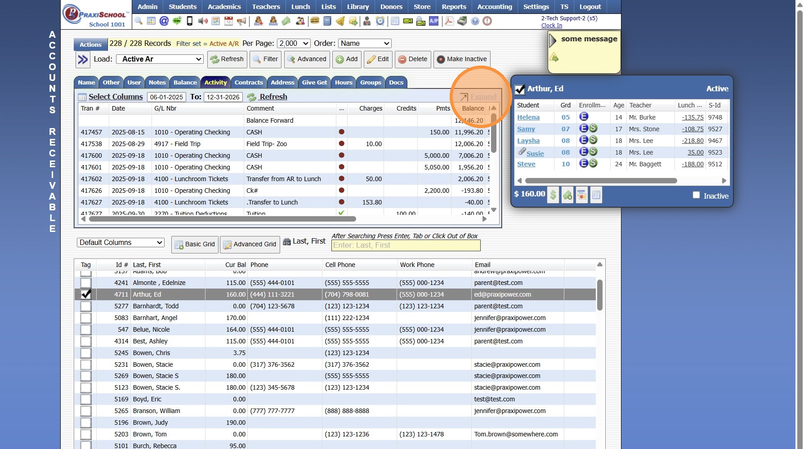Viewport: 804px width, 449px height.
Task: Uncheck the tag box for Arthur, Ed row
Action: pos(85,294)
